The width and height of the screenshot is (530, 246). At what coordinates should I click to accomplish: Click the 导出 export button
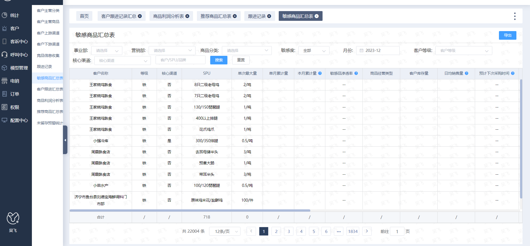[508, 35]
